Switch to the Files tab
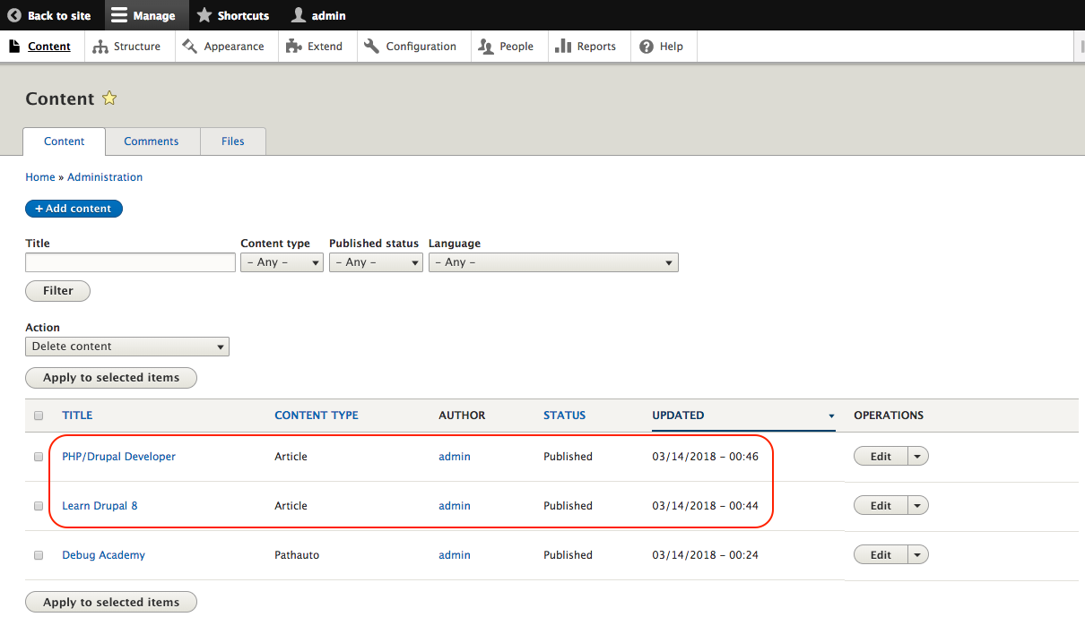The width and height of the screenshot is (1085, 617). click(x=232, y=141)
